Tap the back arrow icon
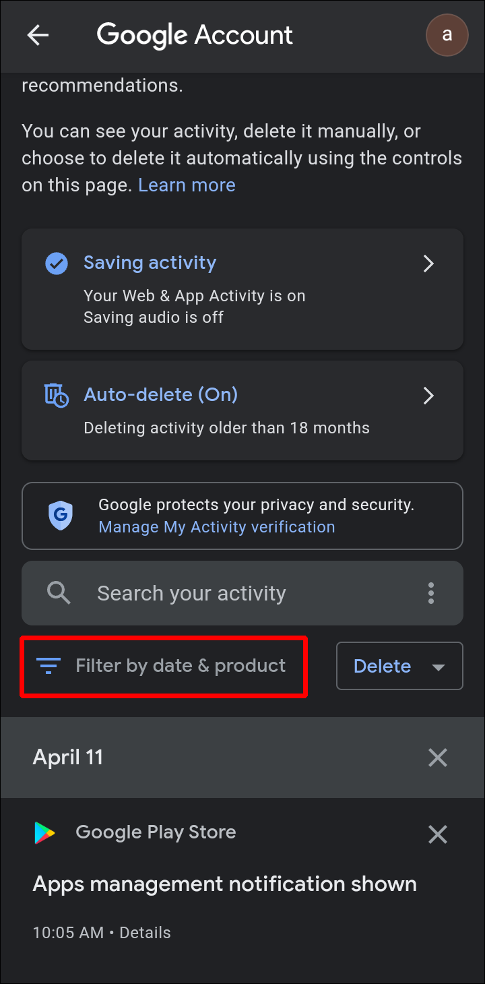Image resolution: width=485 pixels, height=984 pixels. tap(38, 36)
